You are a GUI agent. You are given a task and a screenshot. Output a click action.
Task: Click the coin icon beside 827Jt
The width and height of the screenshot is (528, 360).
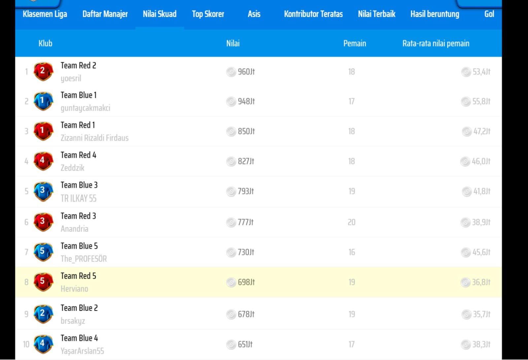tap(231, 161)
